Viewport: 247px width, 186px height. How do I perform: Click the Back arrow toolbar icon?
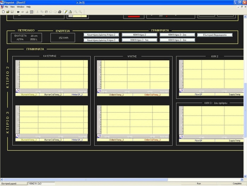tap(18, 12)
